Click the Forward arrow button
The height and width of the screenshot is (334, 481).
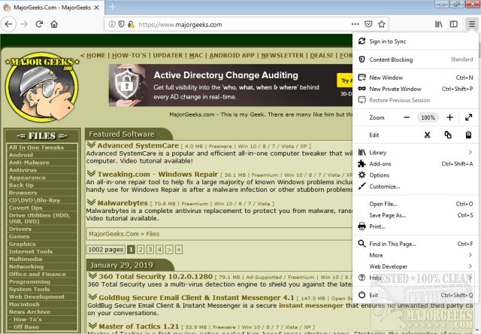(x=24, y=24)
